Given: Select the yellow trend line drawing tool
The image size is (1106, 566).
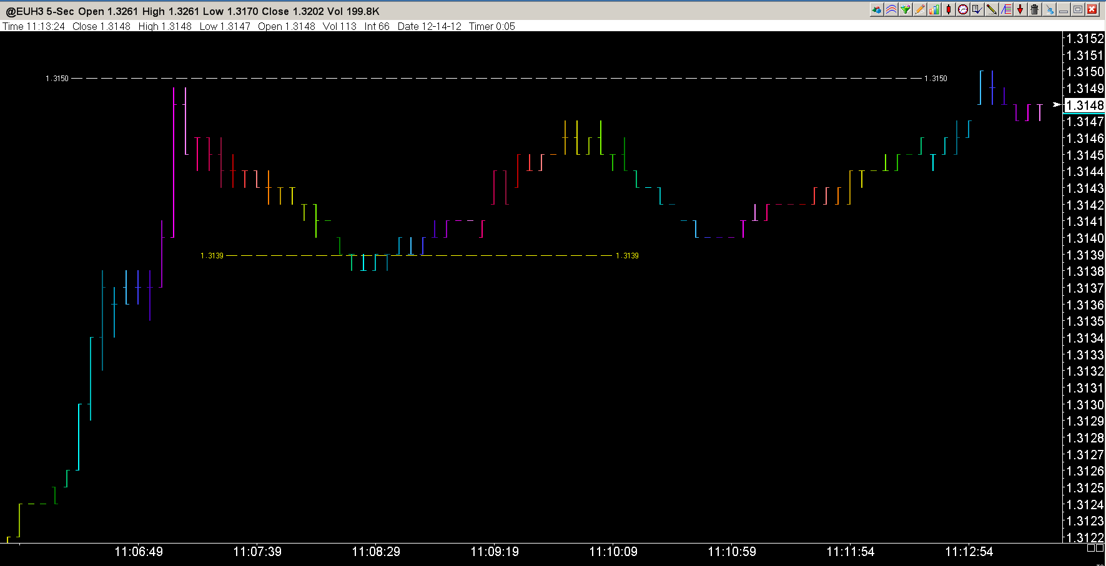Looking at the screenshot, I should (992, 9).
